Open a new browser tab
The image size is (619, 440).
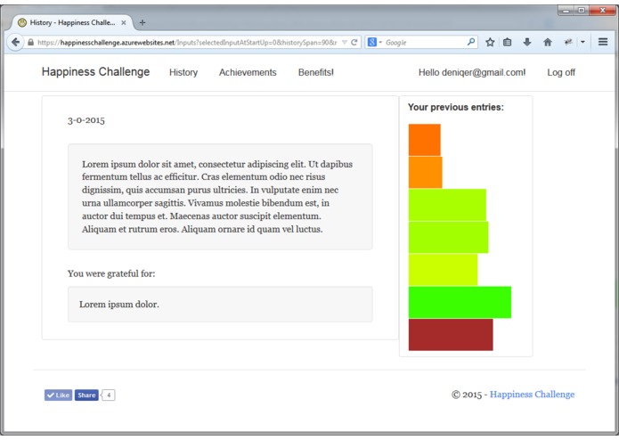pos(143,23)
